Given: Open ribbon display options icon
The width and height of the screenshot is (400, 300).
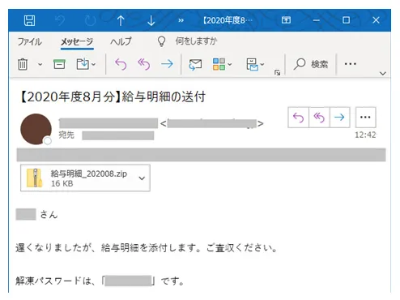Looking at the screenshot, I should [x=286, y=20].
